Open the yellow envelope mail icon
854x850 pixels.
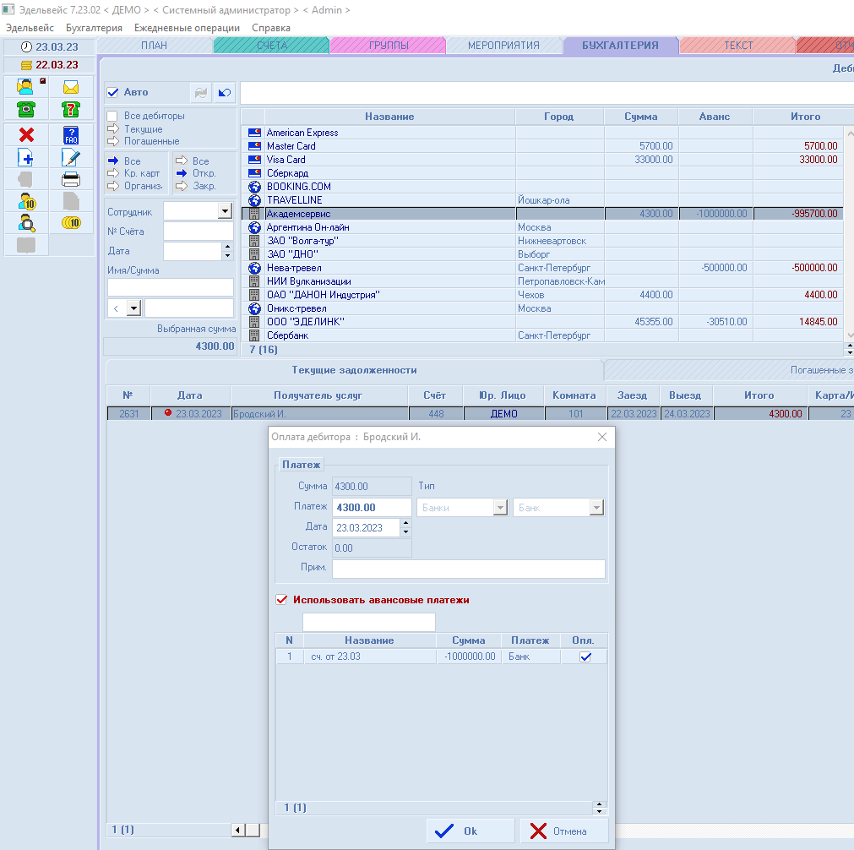point(71,87)
